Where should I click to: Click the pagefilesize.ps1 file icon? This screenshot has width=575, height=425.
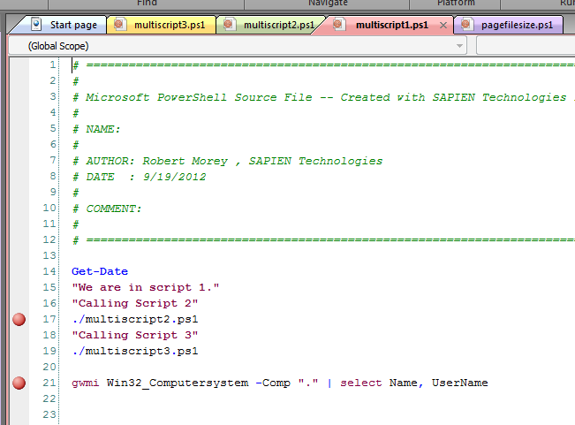point(465,24)
